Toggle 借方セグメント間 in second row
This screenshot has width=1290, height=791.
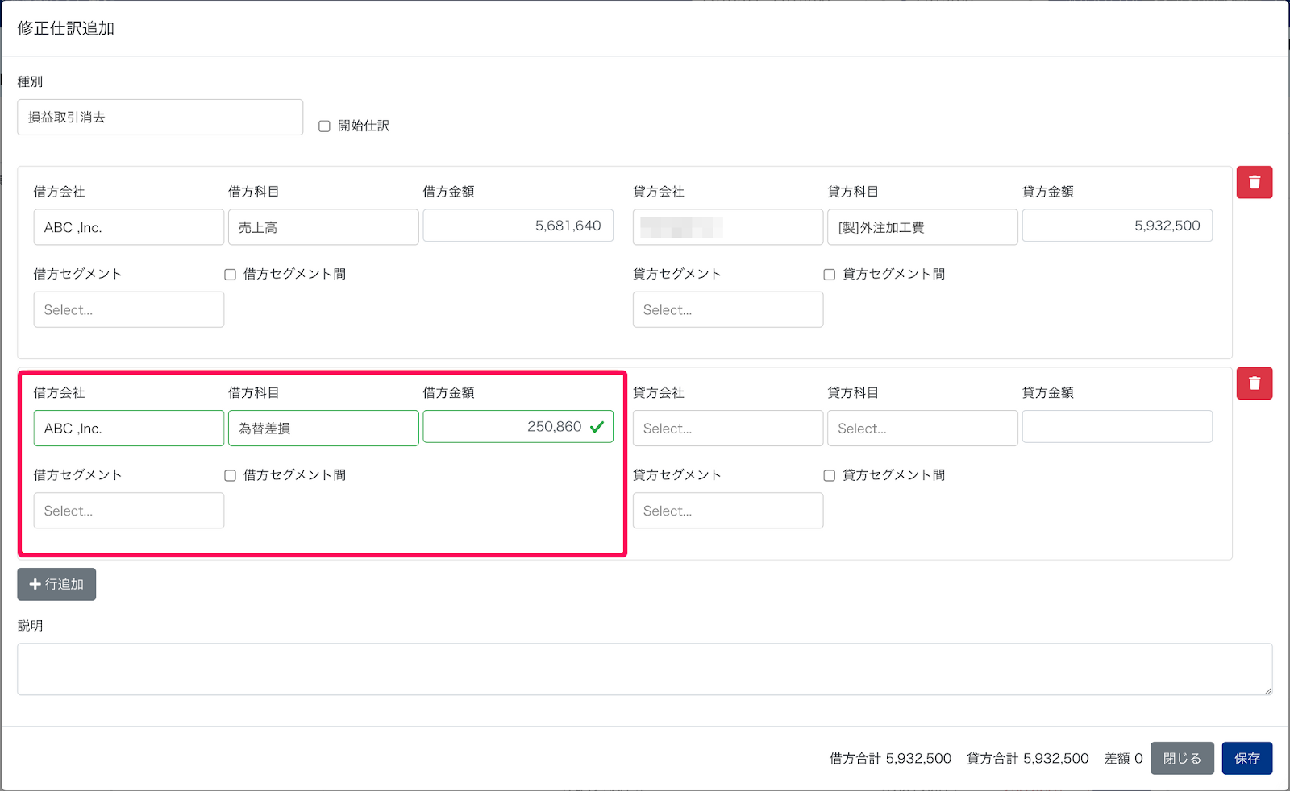[230, 476]
